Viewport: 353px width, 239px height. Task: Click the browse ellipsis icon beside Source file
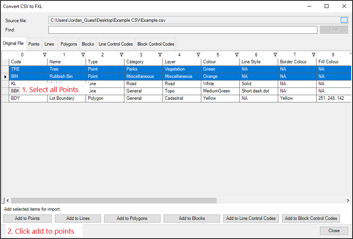pyautogui.click(x=344, y=20)
